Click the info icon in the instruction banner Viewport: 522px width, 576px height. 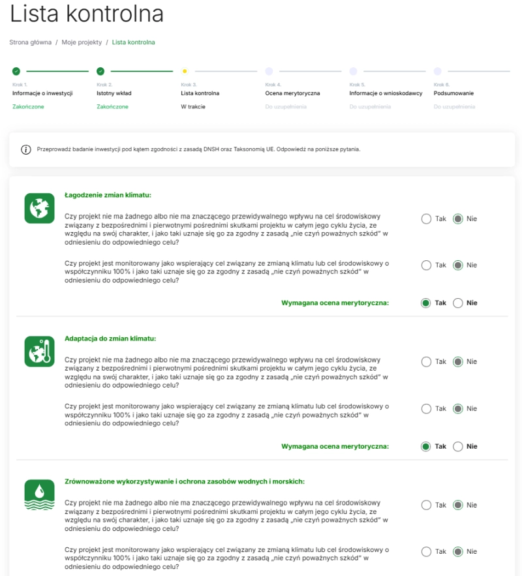point(26,149)
